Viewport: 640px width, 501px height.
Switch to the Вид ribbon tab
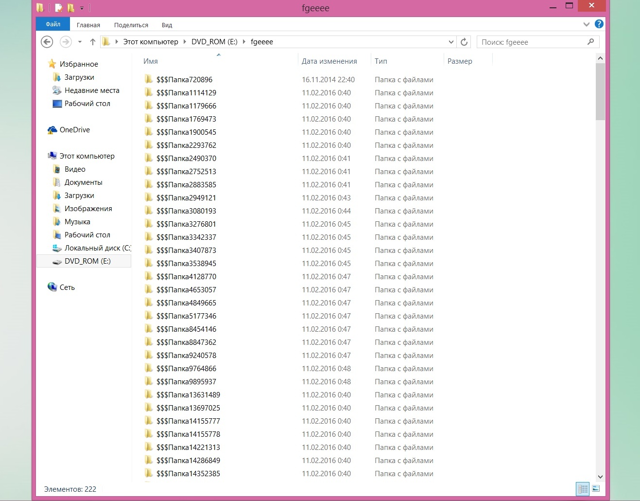click(167, 25)
